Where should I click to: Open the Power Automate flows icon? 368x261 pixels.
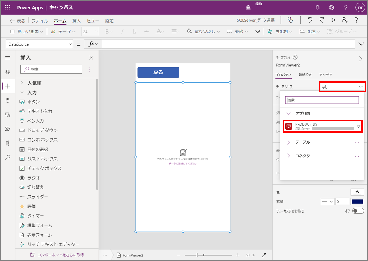click(x=8, y=129)
